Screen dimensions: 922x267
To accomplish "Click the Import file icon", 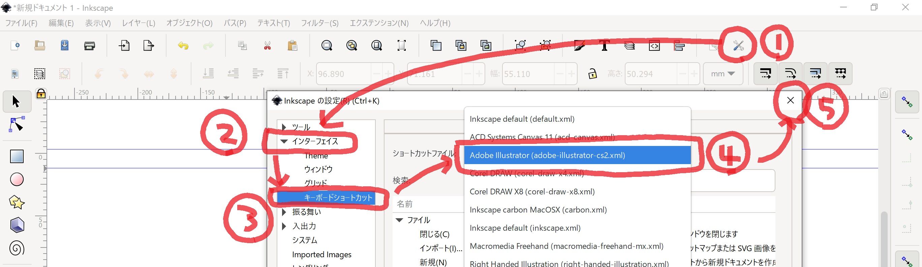I will [x=124, y=45].
